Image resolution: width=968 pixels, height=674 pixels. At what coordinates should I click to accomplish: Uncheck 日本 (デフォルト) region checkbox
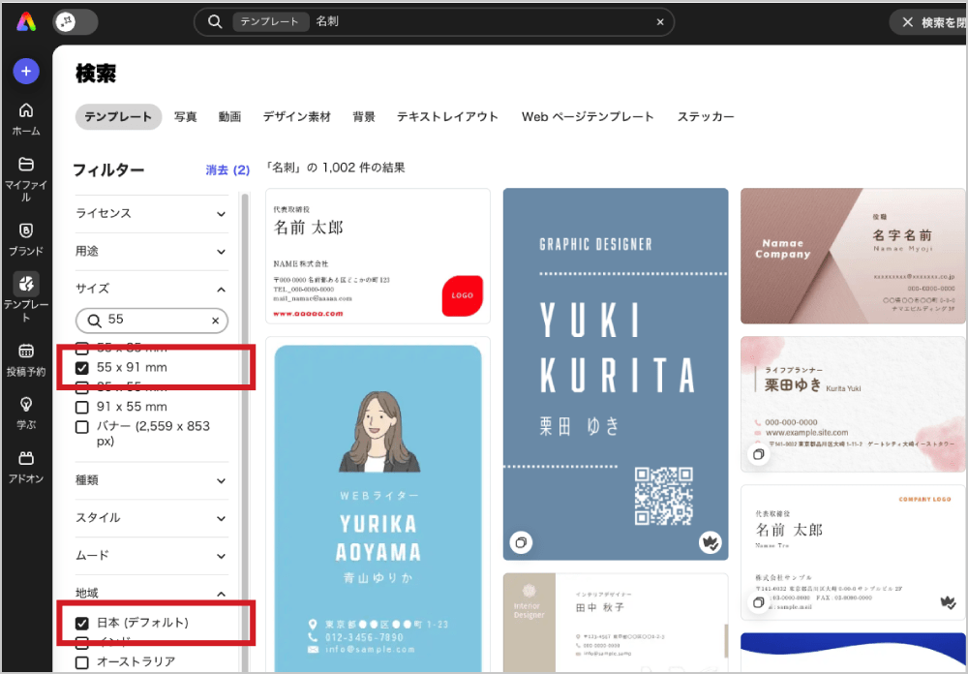point(82,623)
